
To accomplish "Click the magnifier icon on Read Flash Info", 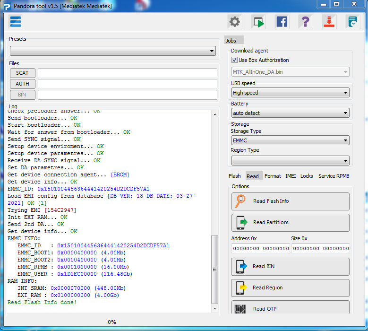I will point(240,201).
